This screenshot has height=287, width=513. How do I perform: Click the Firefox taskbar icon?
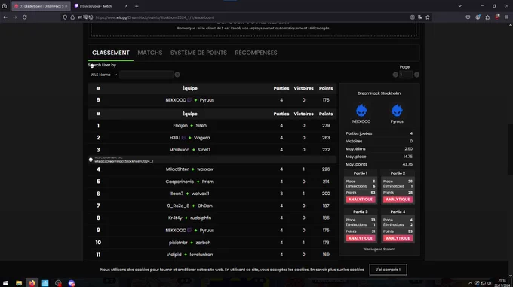click(32, 283)
